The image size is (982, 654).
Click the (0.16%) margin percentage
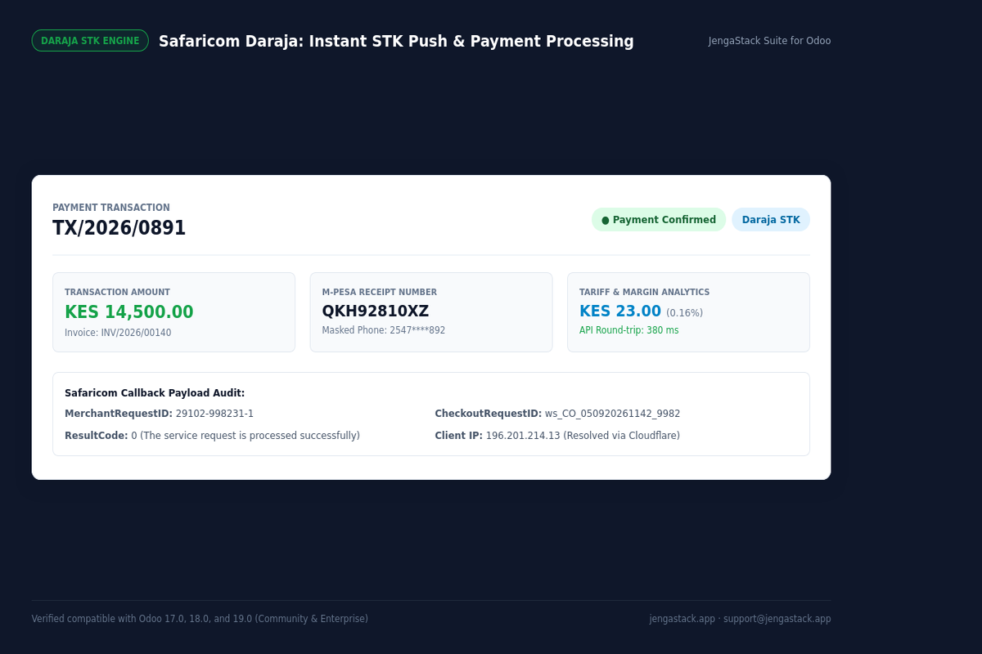684,313
